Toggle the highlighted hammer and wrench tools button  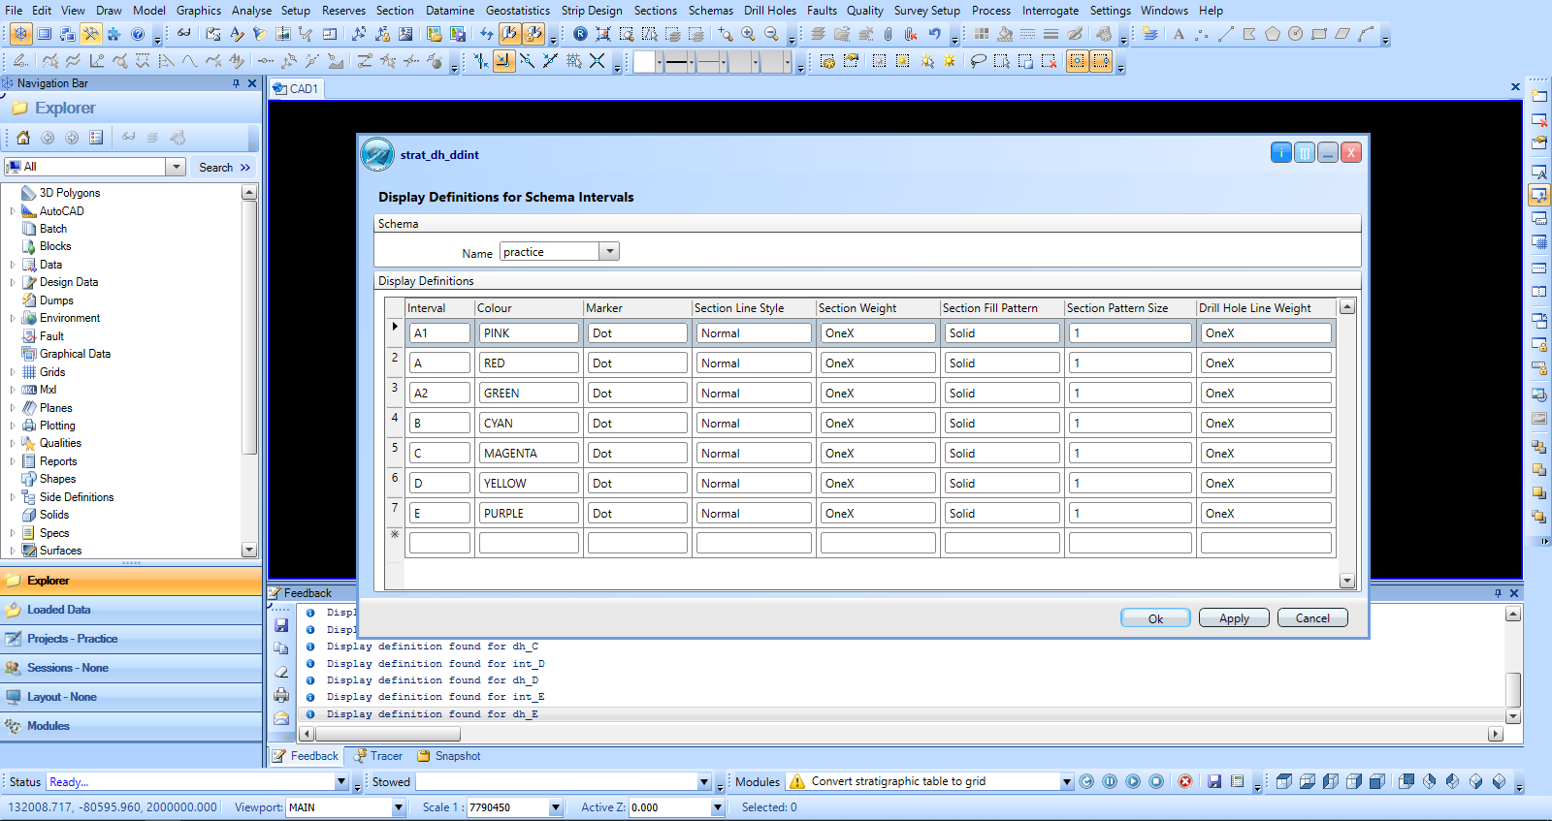(90, 34)
